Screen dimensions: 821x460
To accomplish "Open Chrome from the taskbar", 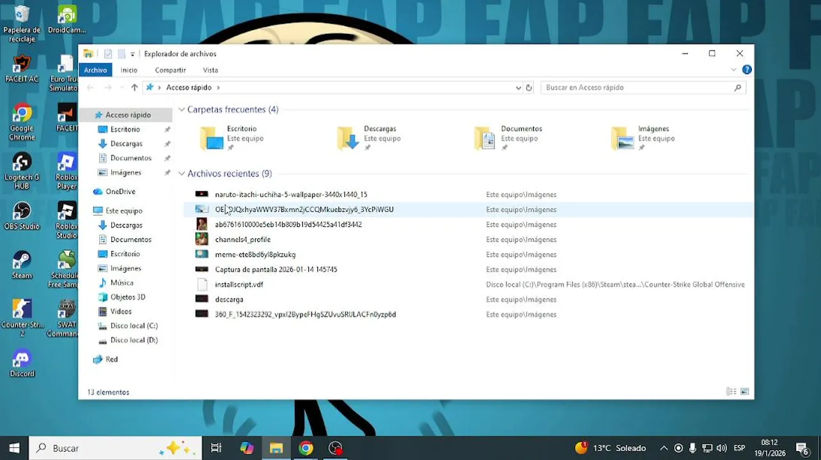I will pos(306,448).
